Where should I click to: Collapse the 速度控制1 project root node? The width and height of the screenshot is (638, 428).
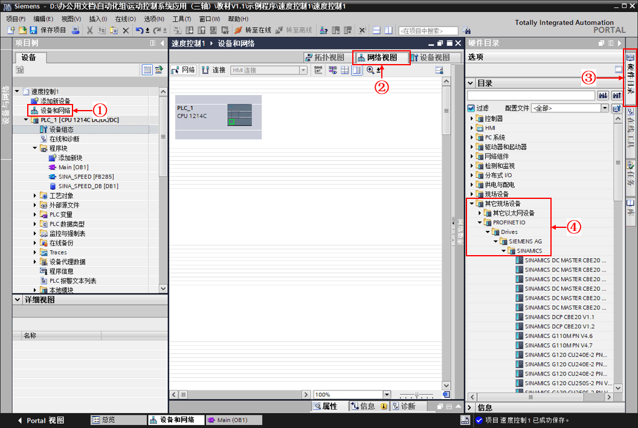pos(17,91)
